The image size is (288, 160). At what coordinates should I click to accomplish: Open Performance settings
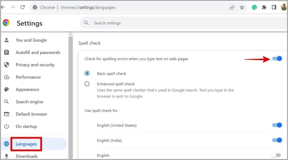click(x=28, y=77)
